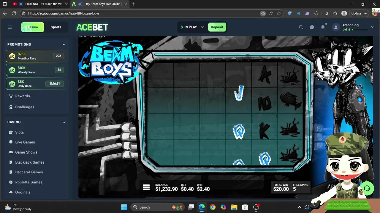380x213 pixels.
Task: Open the Rewards link
Action: point(23,96)
